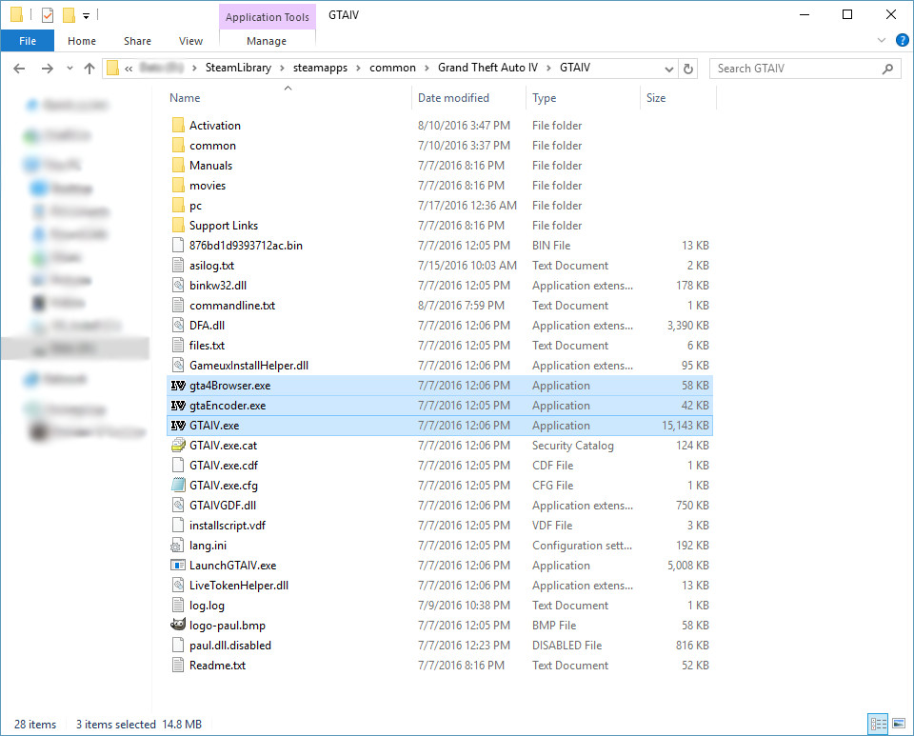Viewport: 914px width, 736px height.
Task: Open Customize Quick Access Toolbar dropdown
Action: tap(86, 16)
